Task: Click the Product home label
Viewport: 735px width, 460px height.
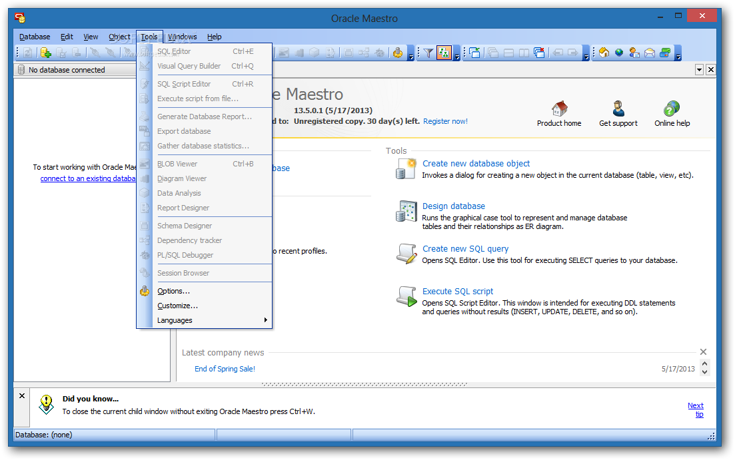Action: [x=559, y=123]
